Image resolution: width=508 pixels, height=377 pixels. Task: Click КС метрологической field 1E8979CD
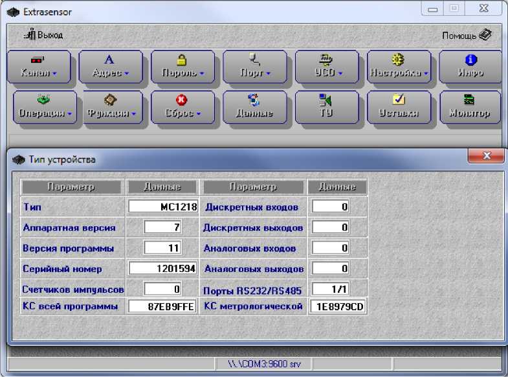tap(338, 306)
